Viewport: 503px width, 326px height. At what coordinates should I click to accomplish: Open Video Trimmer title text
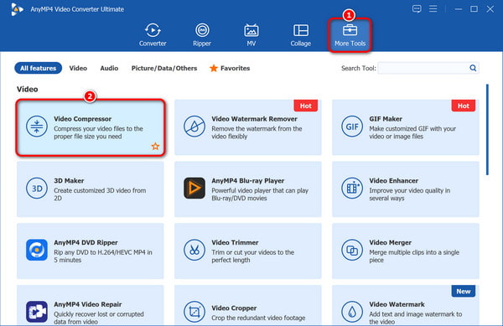235,243
